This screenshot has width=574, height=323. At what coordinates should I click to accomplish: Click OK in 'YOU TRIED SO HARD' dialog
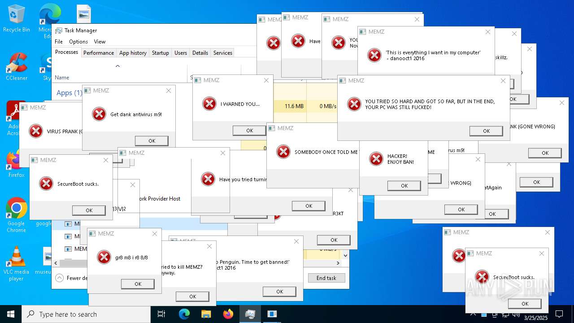point(486,131)
